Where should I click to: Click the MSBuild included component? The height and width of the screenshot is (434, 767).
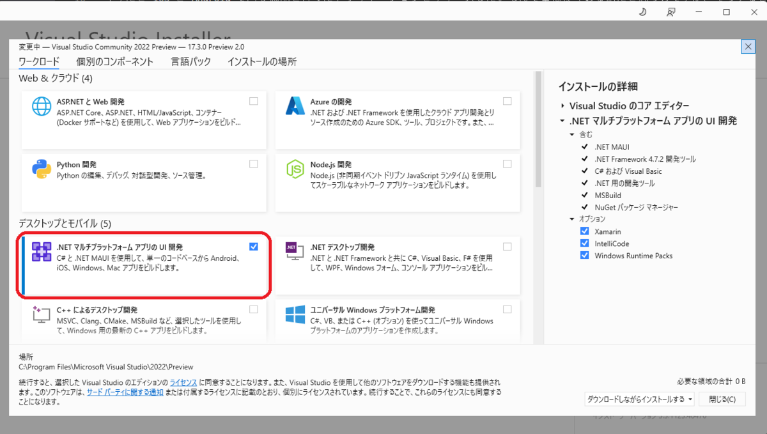608,196
